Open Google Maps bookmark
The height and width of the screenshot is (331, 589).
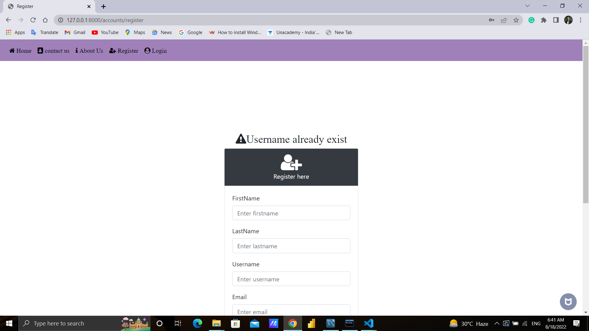[x=135, y=32]
